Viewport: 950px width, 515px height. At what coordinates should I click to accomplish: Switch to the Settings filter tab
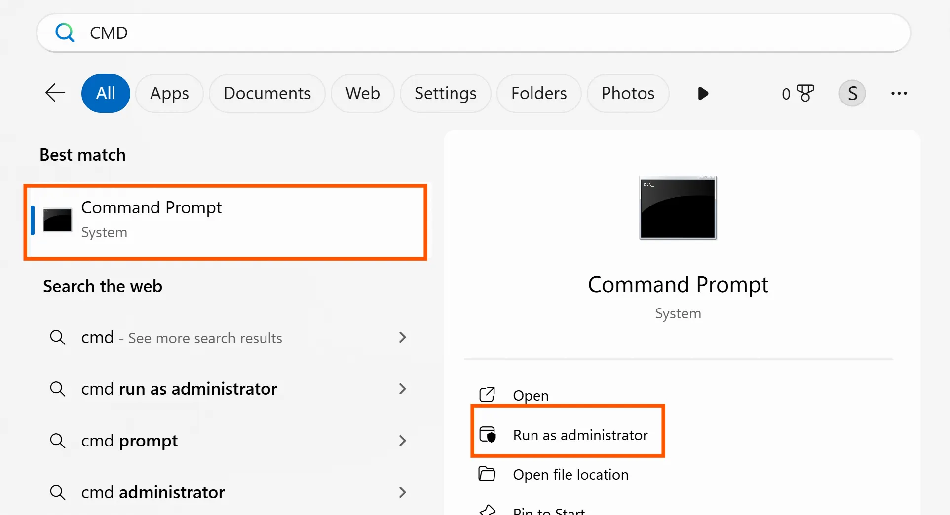[445, 93]
